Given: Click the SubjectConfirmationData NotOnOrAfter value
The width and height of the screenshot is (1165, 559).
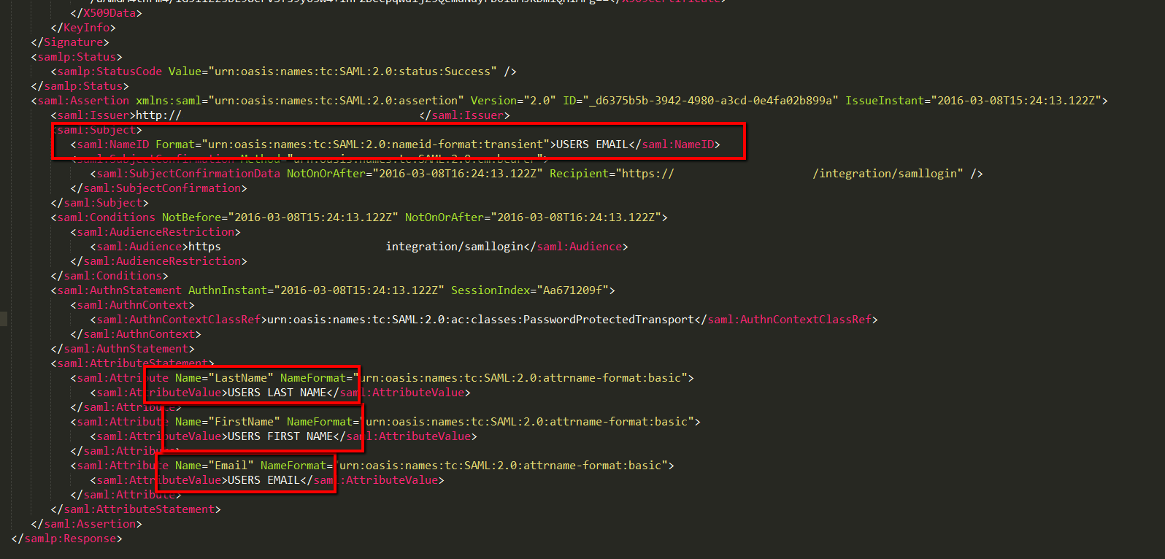Looking at the screenshot, I should (x=458, y=174).
